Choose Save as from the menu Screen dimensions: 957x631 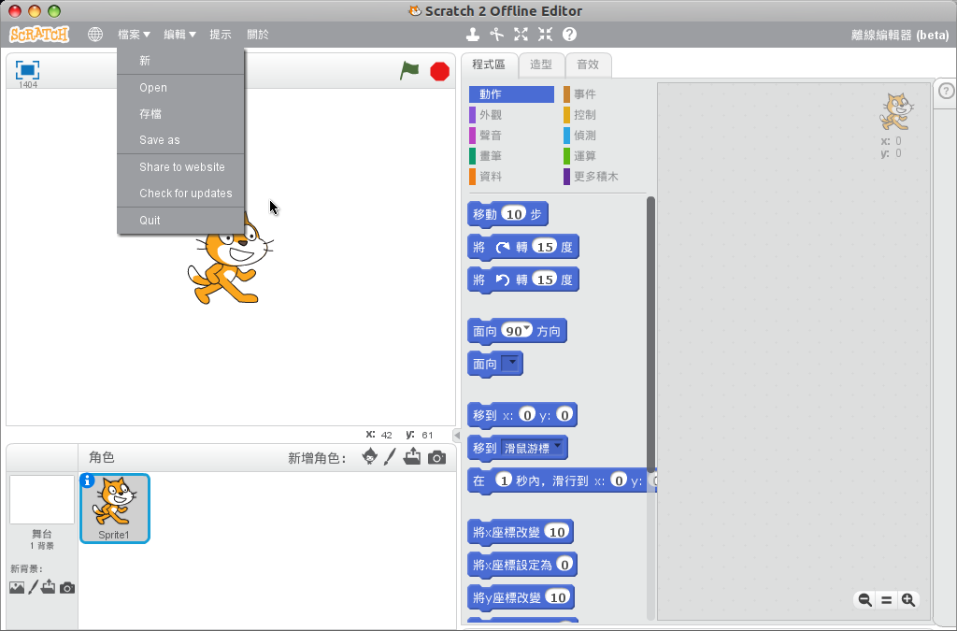click(180, 140)
